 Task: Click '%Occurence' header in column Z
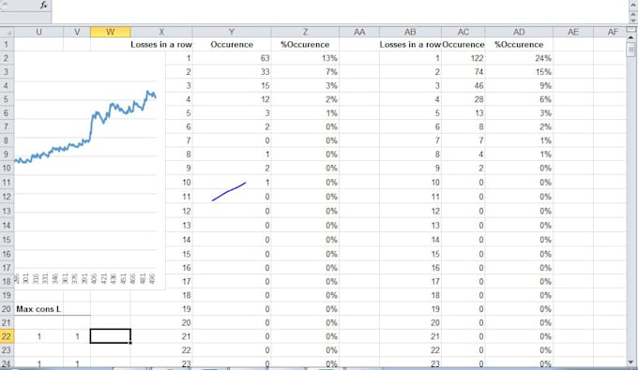[x=305, y=45]
